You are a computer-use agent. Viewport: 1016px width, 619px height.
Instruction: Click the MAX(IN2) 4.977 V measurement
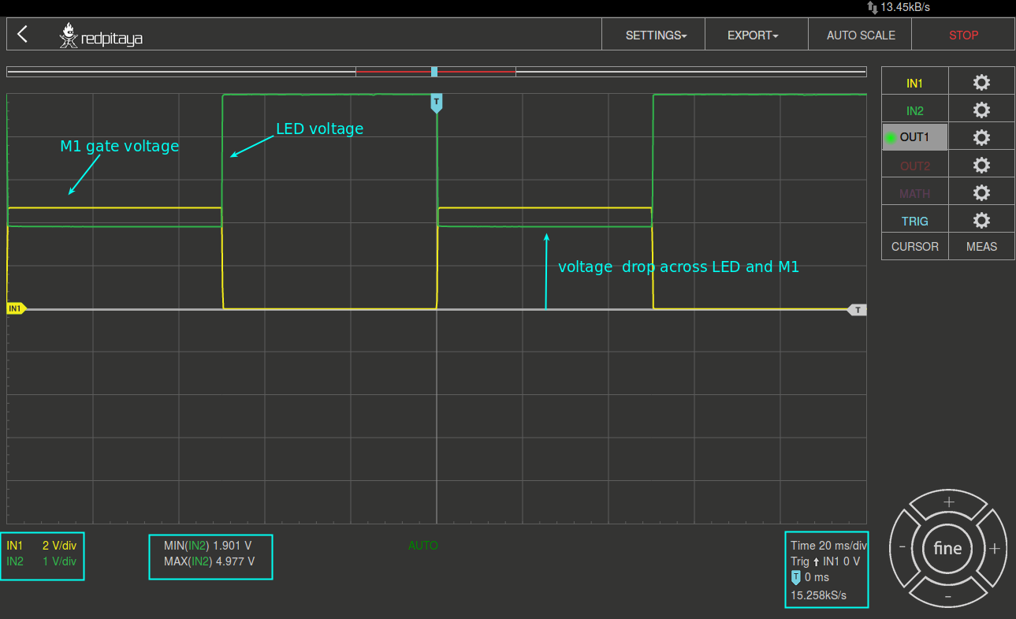coord(210,561)
